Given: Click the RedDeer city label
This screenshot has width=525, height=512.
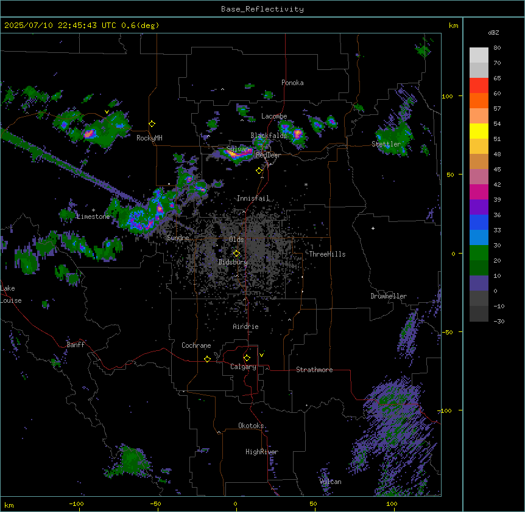Looking at the screenshot, I should click(x=268, y=155).
